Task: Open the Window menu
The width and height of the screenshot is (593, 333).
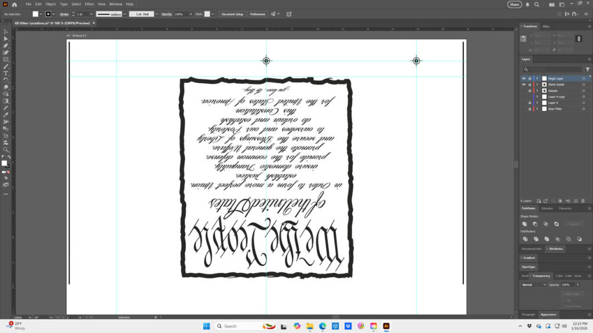Action: (x=116, y=4)
